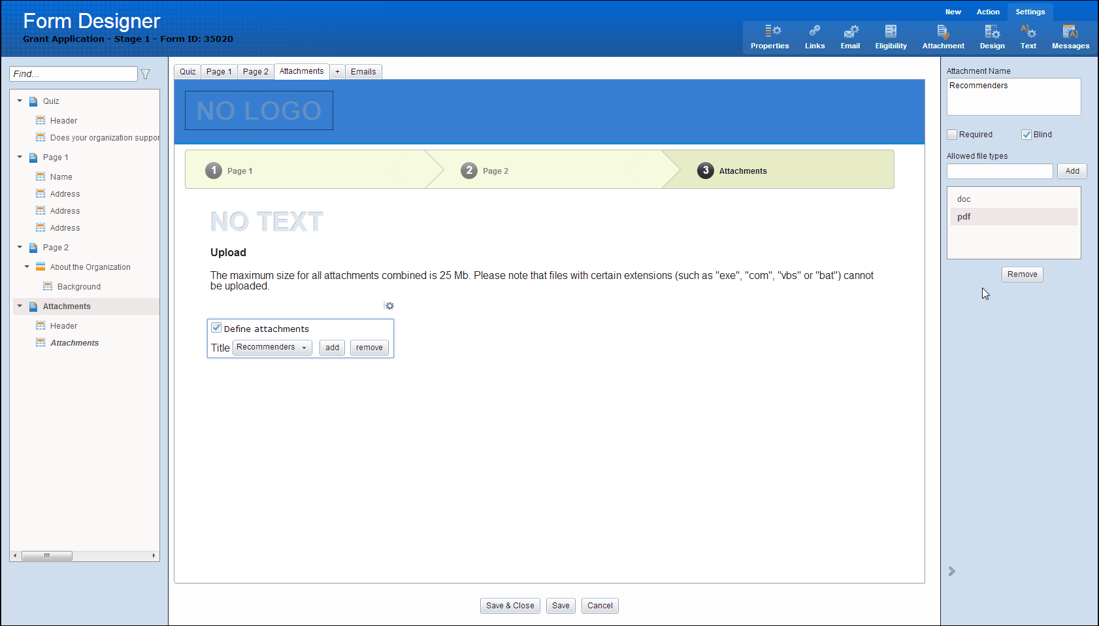Click the Design toolbar icon
The height and width of the screenshot is (626, 1099).
(x=992, y=31)
